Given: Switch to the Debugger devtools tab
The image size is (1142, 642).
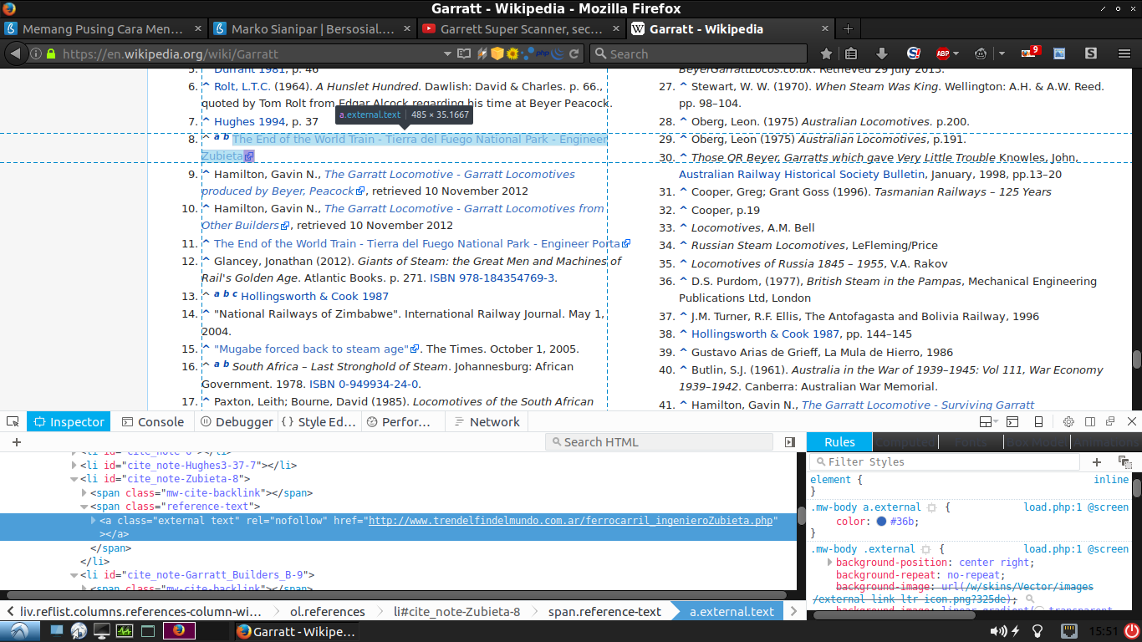Looking at the screenshot, I should pos(237,422).
